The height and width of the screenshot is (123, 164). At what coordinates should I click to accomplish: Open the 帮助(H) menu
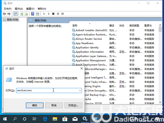[42, 9]
